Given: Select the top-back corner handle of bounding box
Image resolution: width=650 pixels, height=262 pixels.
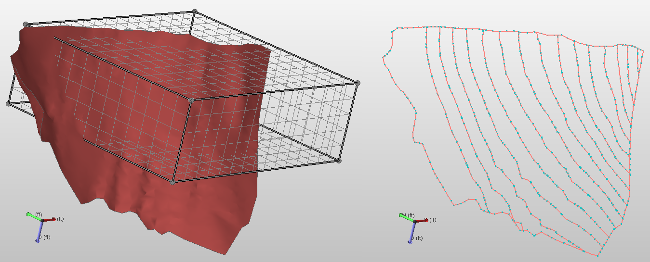Looking at the screenshot, I should (x=195, y=11).
